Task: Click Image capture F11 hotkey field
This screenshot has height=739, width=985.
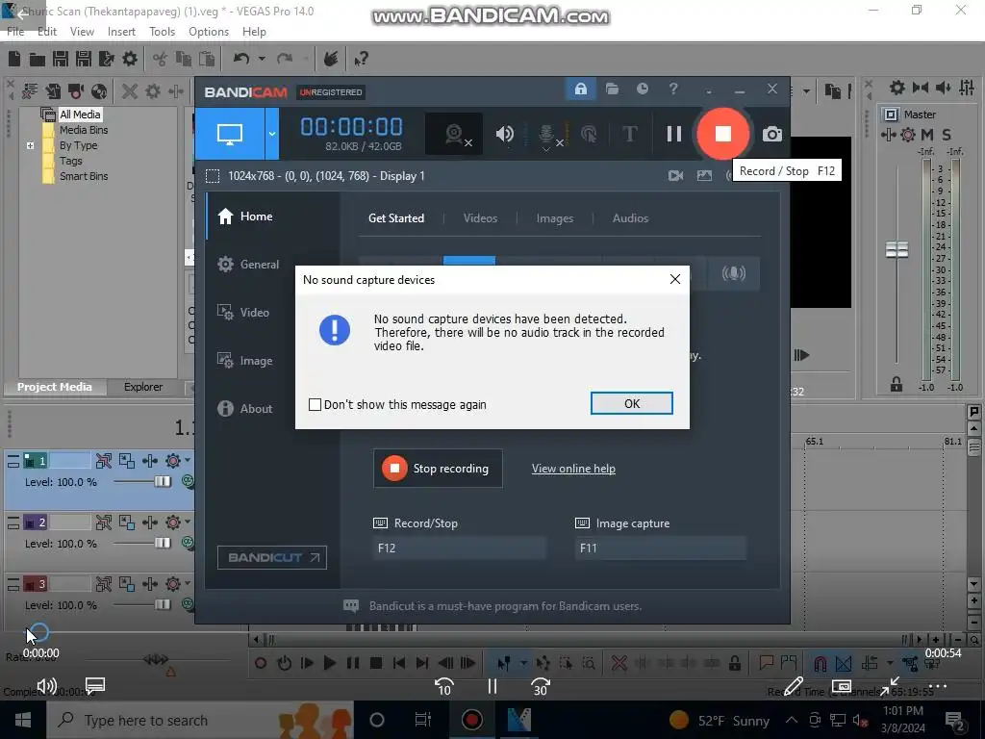Action: pyautogui.click(x=661, y=548)
